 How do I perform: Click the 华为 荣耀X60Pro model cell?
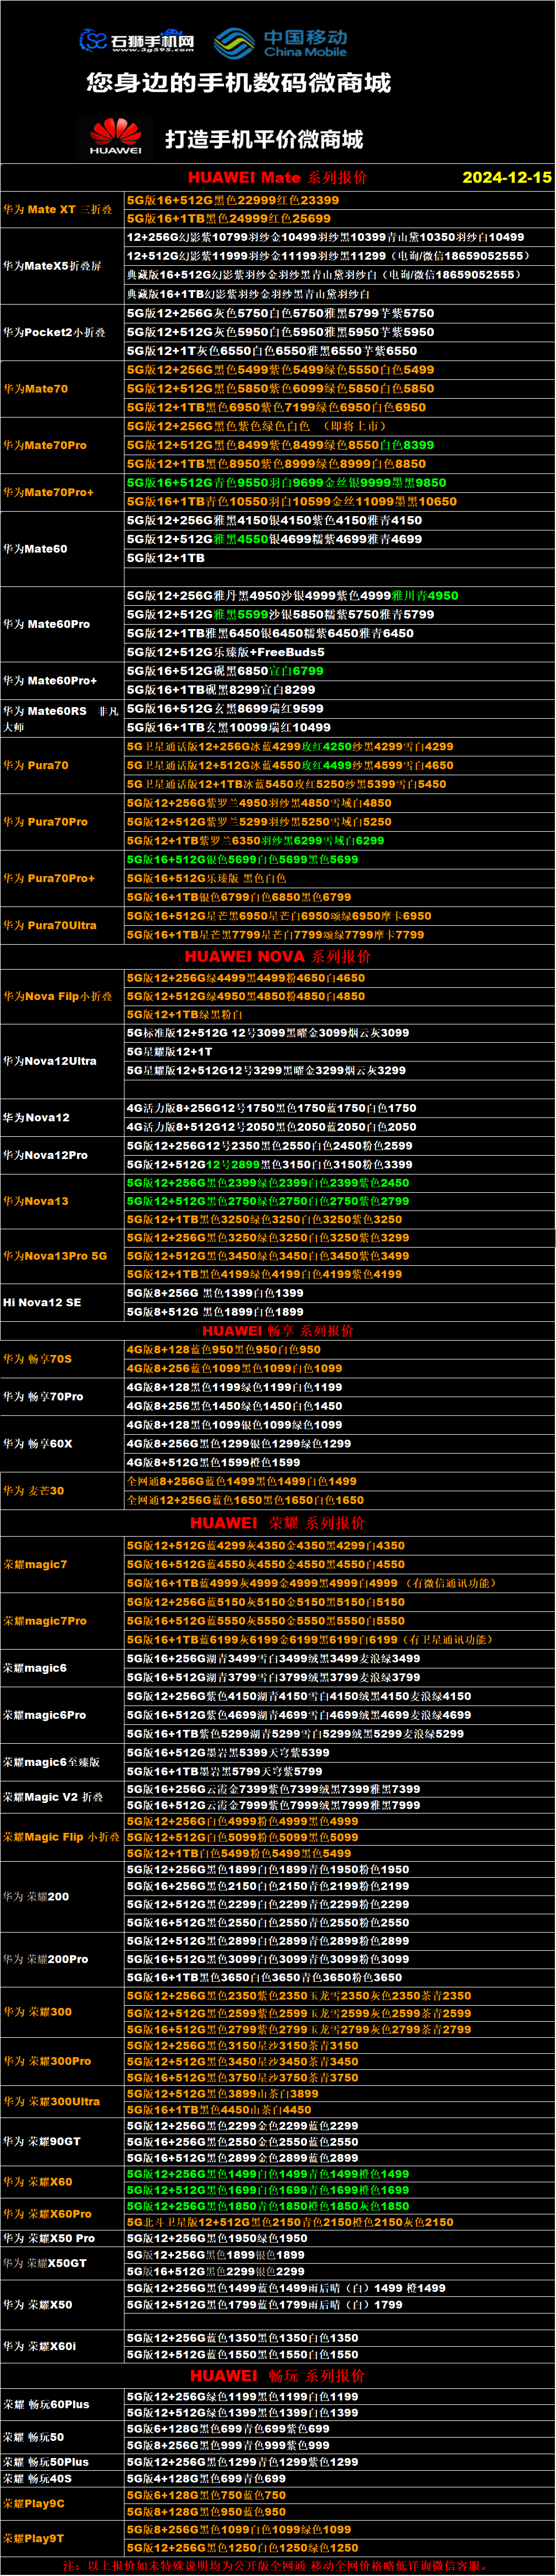click(x=63, y=2214)
